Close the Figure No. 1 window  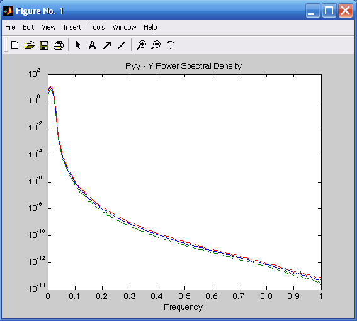346,11
